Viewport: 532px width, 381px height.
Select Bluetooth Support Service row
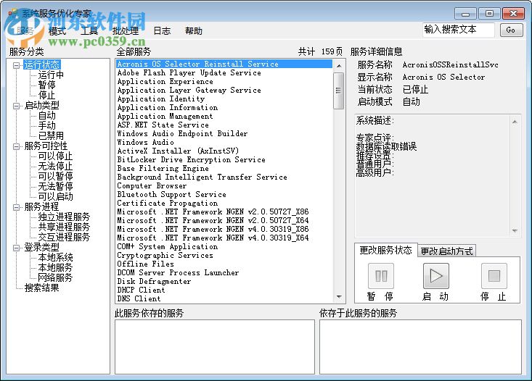(x=224, y=194)
